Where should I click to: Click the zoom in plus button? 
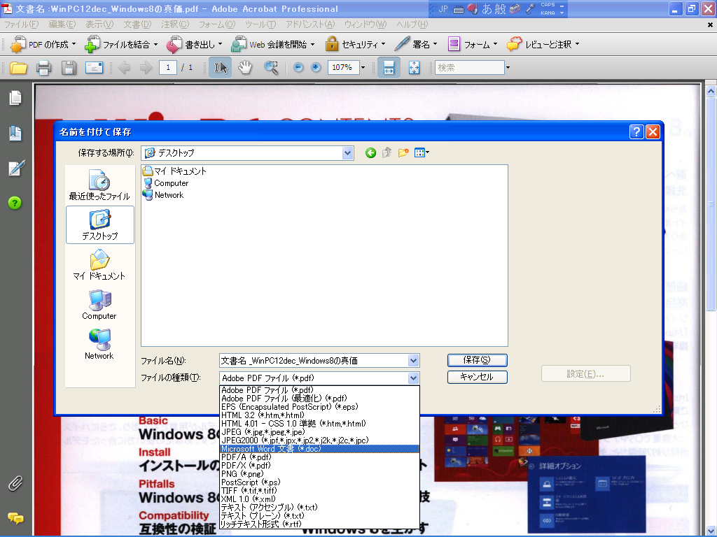pyautogui.click(x=316, y=68)
